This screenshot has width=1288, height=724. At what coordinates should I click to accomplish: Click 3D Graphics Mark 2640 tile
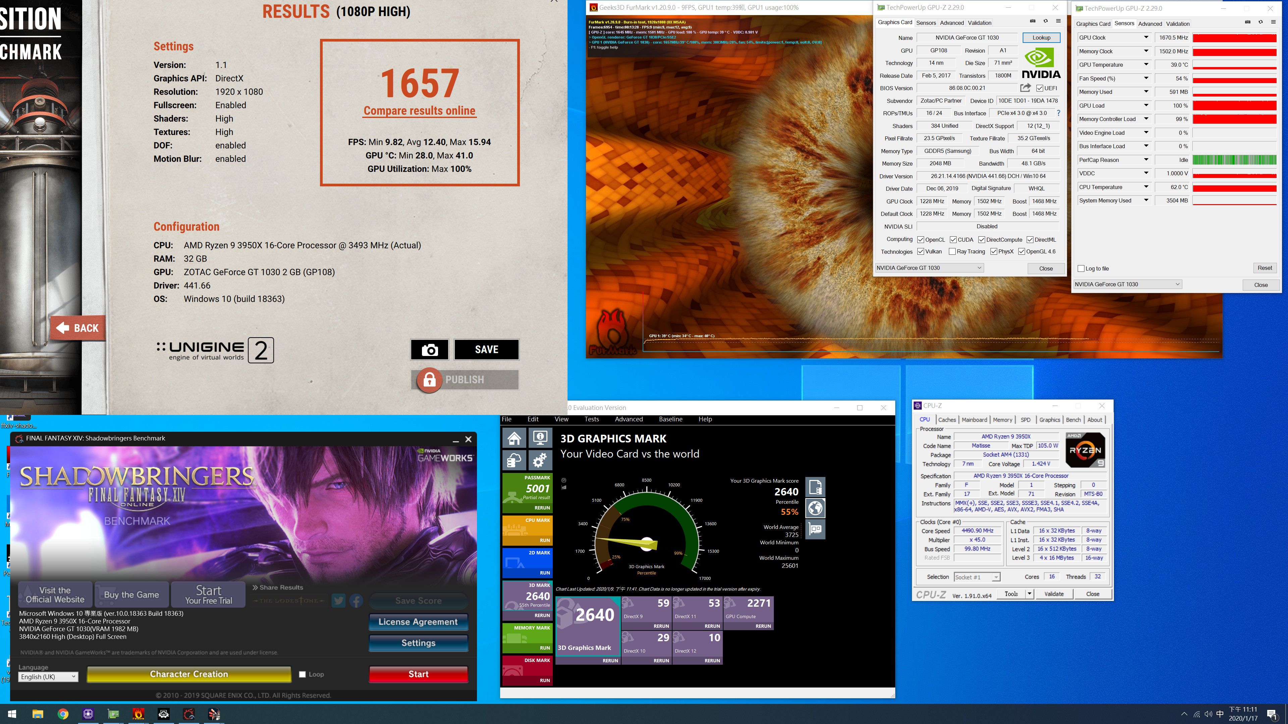(x=588, y=630)
